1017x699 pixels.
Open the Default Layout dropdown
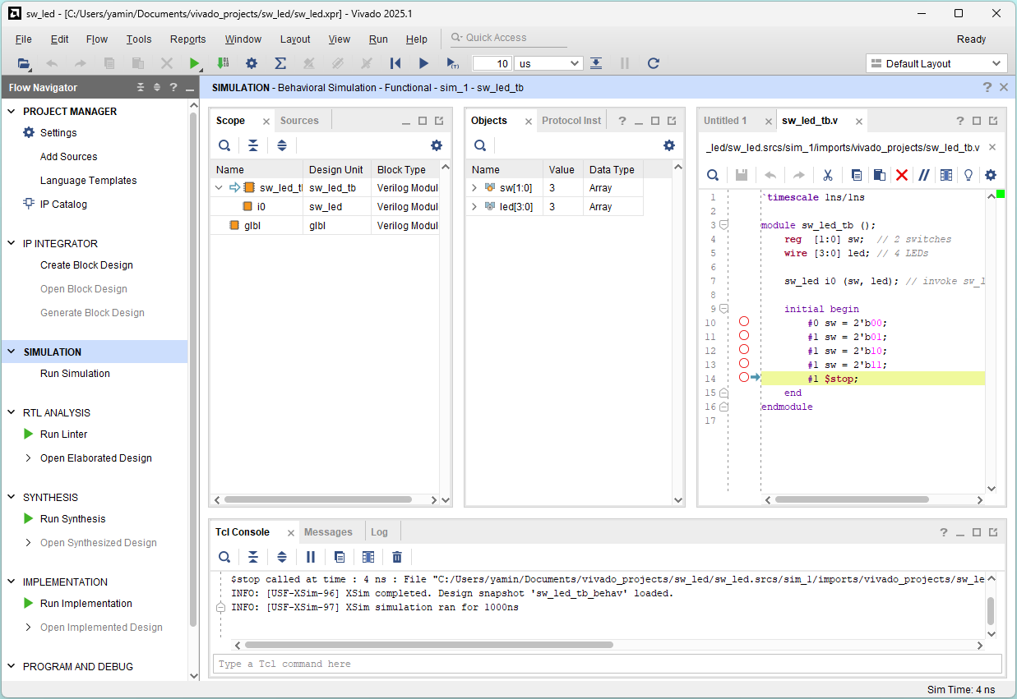tap(936, 63)
